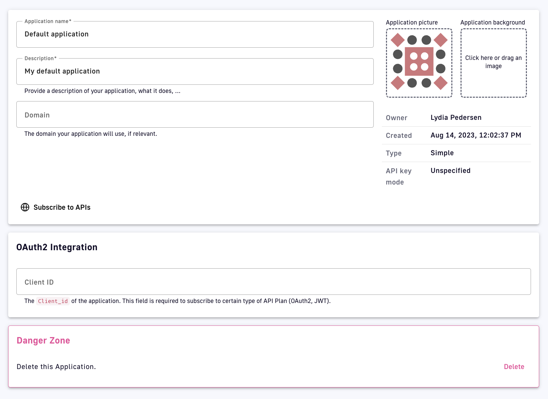Click the owner name Lydia Pedersen
The height and width of the screenshot is (399, 548).
(456, 117)
